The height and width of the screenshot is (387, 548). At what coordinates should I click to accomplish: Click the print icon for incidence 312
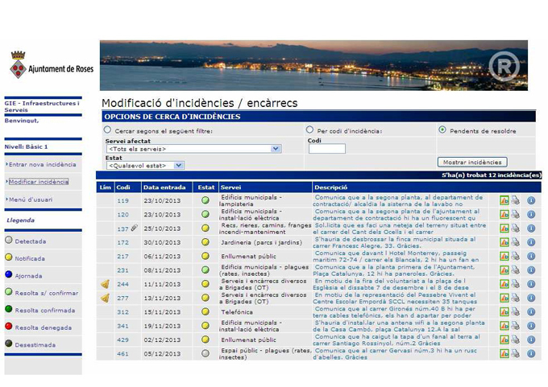click(x=515, y=312)
